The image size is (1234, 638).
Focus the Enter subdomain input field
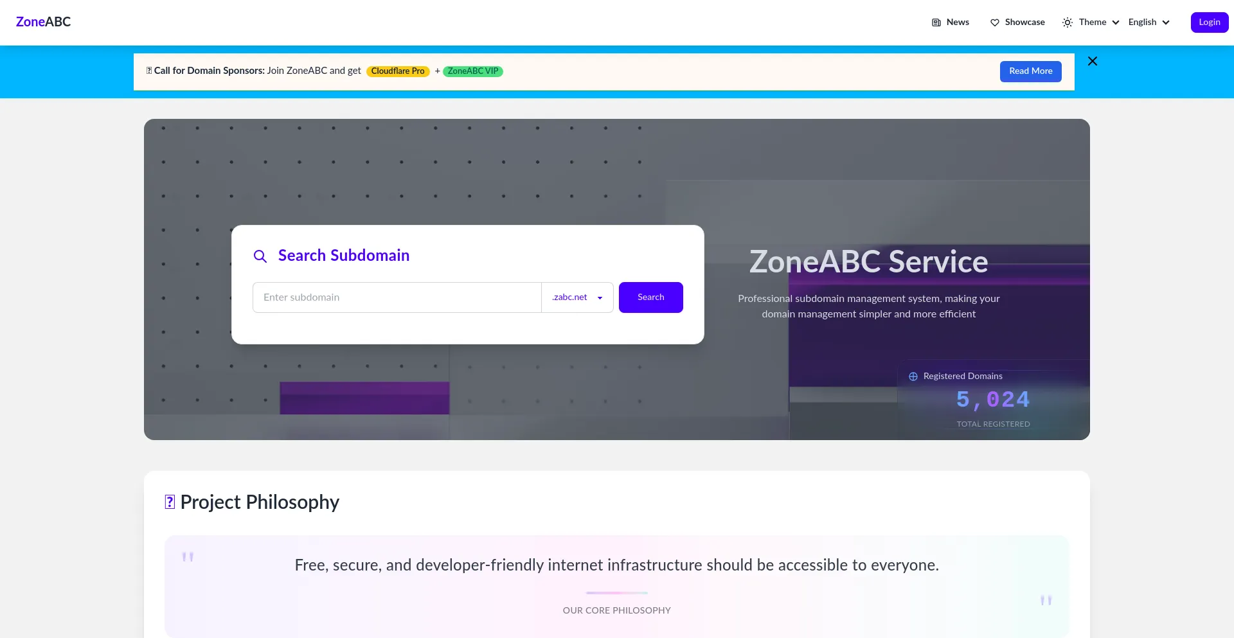(397, 297)
